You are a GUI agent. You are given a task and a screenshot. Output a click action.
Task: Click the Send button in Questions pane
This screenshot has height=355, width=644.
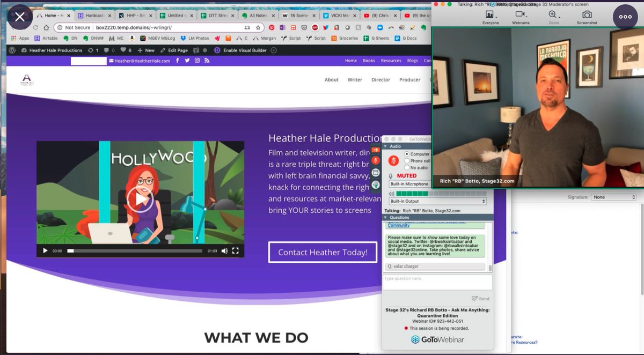480,299
